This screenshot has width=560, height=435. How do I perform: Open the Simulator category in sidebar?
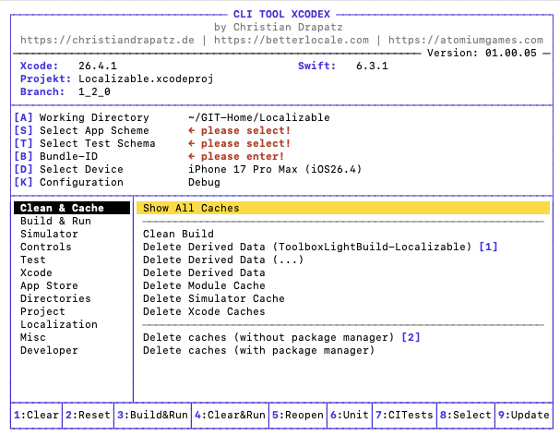point(49,234)
